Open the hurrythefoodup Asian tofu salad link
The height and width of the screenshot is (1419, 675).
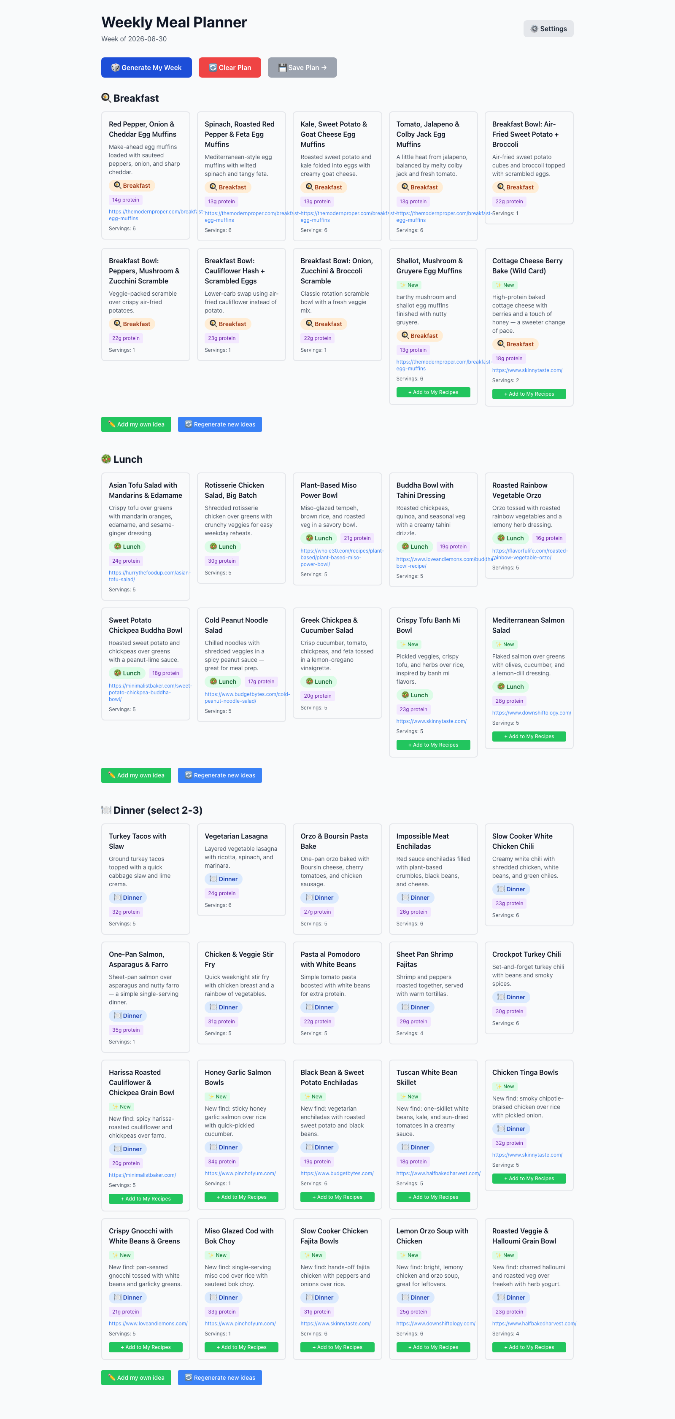pos(149,576)
